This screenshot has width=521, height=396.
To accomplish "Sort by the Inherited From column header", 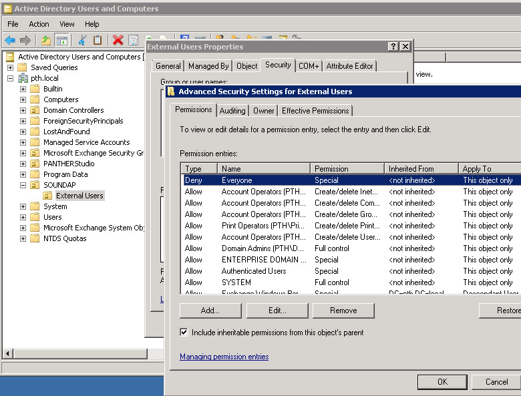I will pyautogui.click(x=421, y=169).
